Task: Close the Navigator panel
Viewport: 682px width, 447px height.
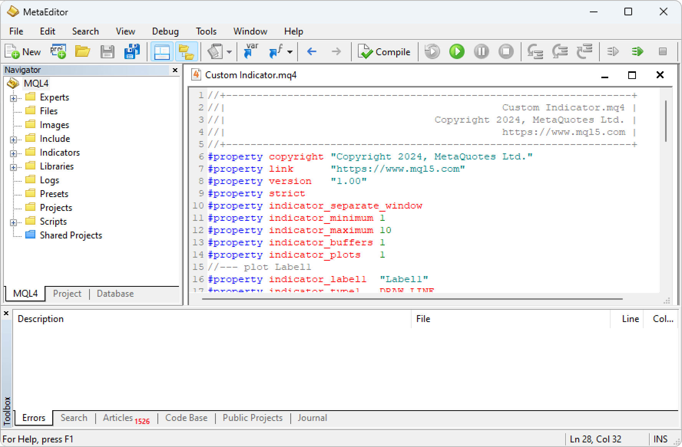Action: 175,70
